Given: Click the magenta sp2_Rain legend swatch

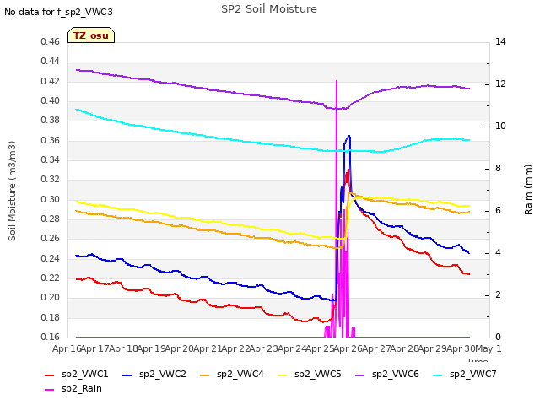Looking at the screenshot, I should pos(50,390).
